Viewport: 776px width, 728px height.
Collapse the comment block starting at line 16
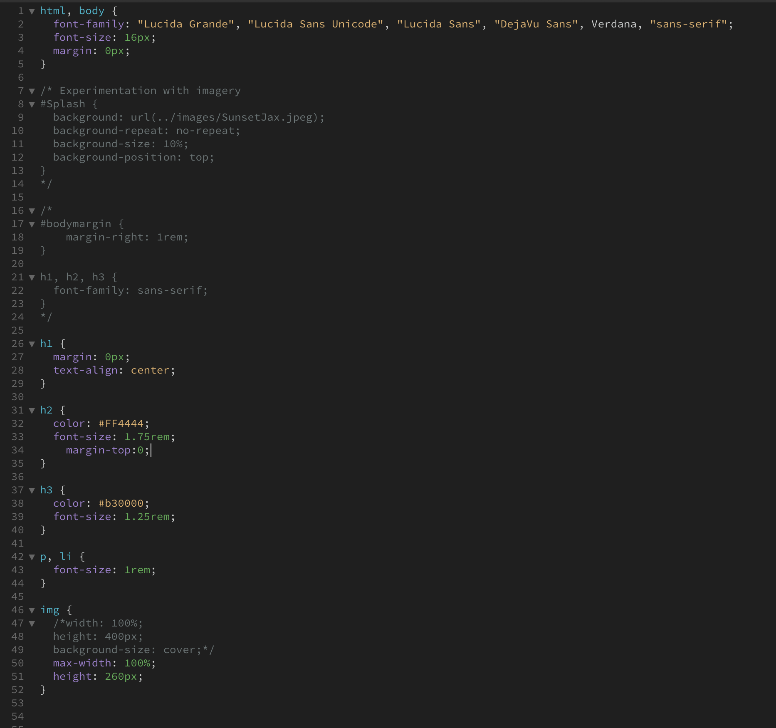[x=32, y=211]
